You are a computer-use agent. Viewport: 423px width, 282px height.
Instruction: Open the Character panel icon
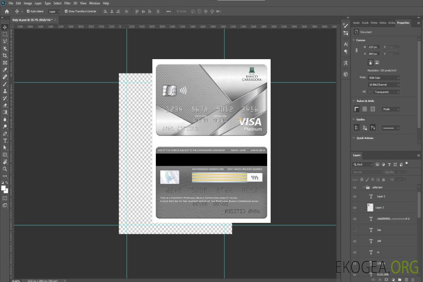(346, 44)
